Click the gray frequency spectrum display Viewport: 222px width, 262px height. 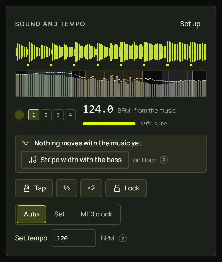click(111, 84)
